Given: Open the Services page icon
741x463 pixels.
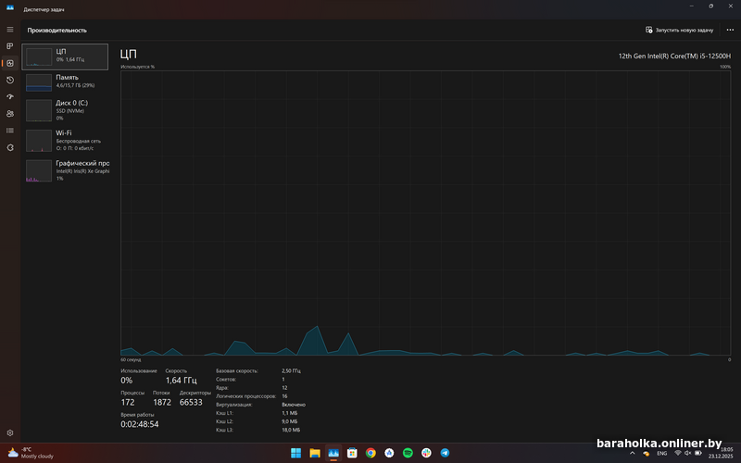Looking at the screenshot, I should 10,147.
